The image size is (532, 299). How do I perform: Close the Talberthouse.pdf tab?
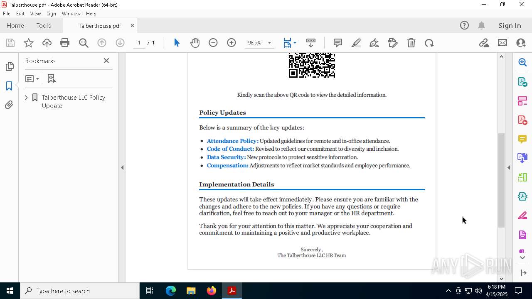[132, 25]
